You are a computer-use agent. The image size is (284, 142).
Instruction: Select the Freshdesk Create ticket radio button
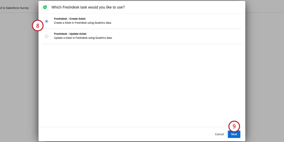click(x=46, y=21)
